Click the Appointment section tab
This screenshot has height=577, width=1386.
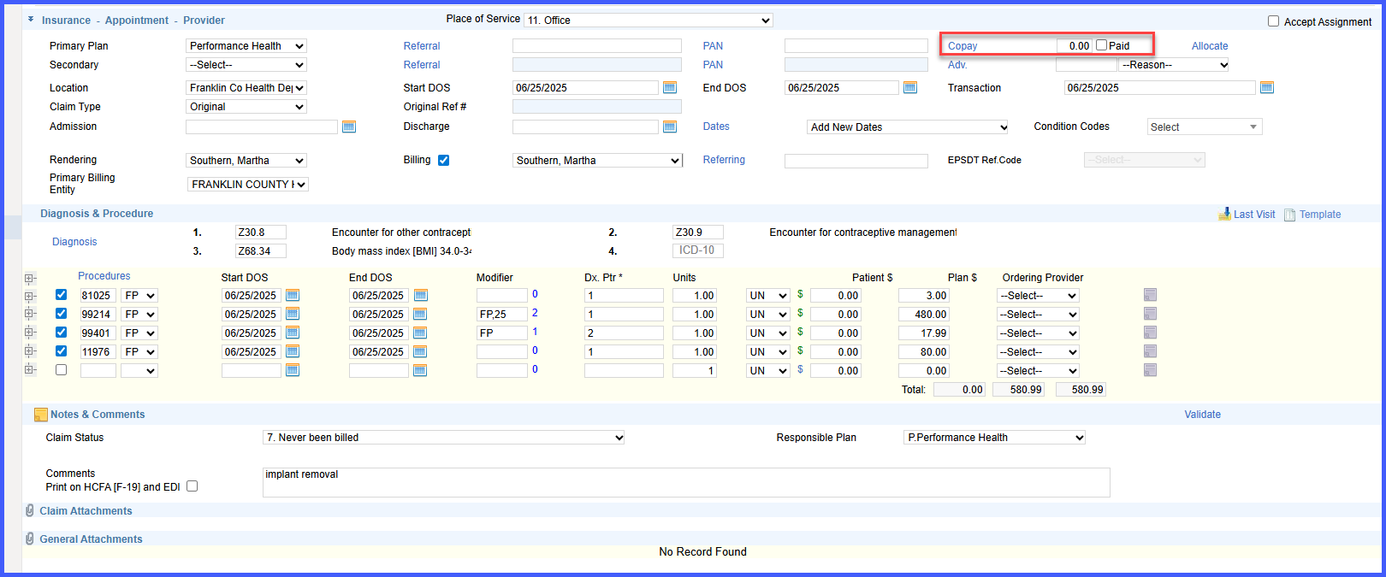coord(137,21)
